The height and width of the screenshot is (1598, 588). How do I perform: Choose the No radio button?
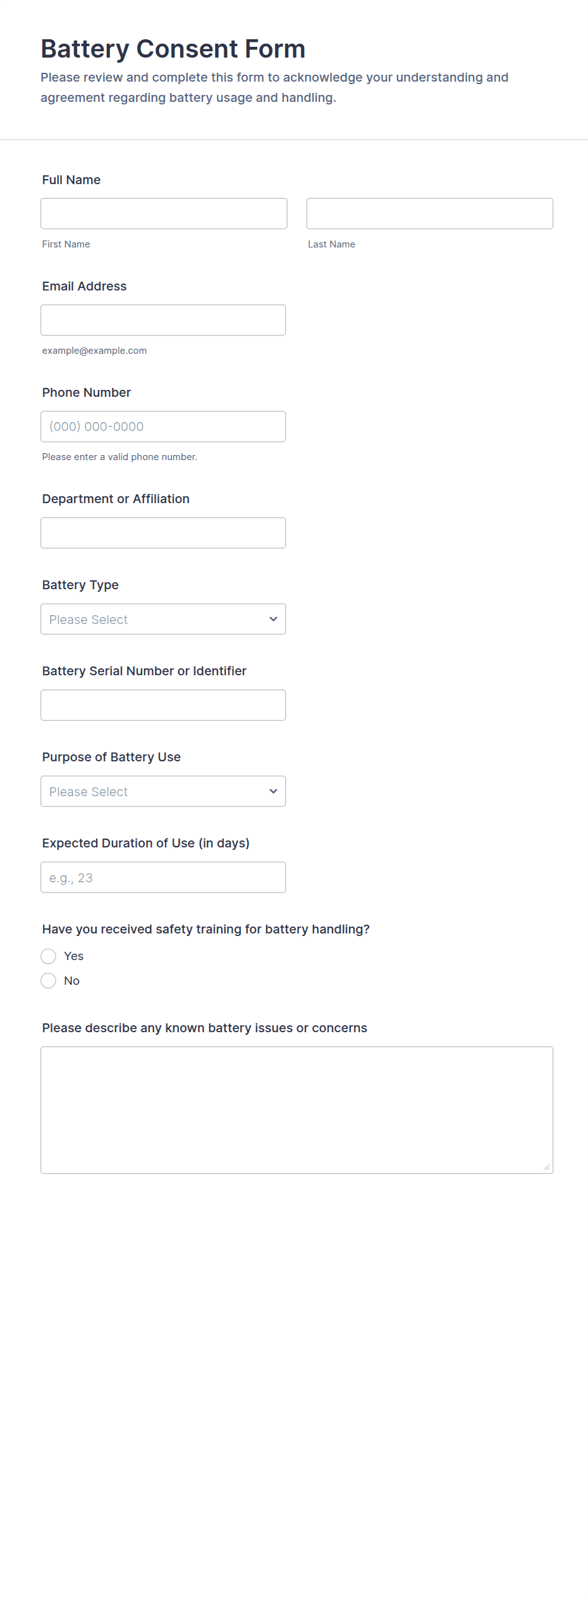click(49, 981)
